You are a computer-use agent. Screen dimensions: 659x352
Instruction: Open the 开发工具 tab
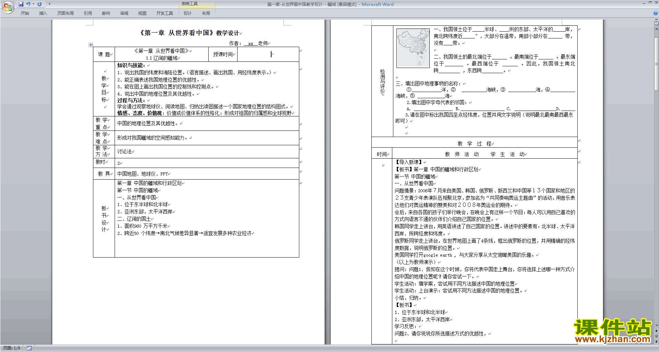click(165, 13)
